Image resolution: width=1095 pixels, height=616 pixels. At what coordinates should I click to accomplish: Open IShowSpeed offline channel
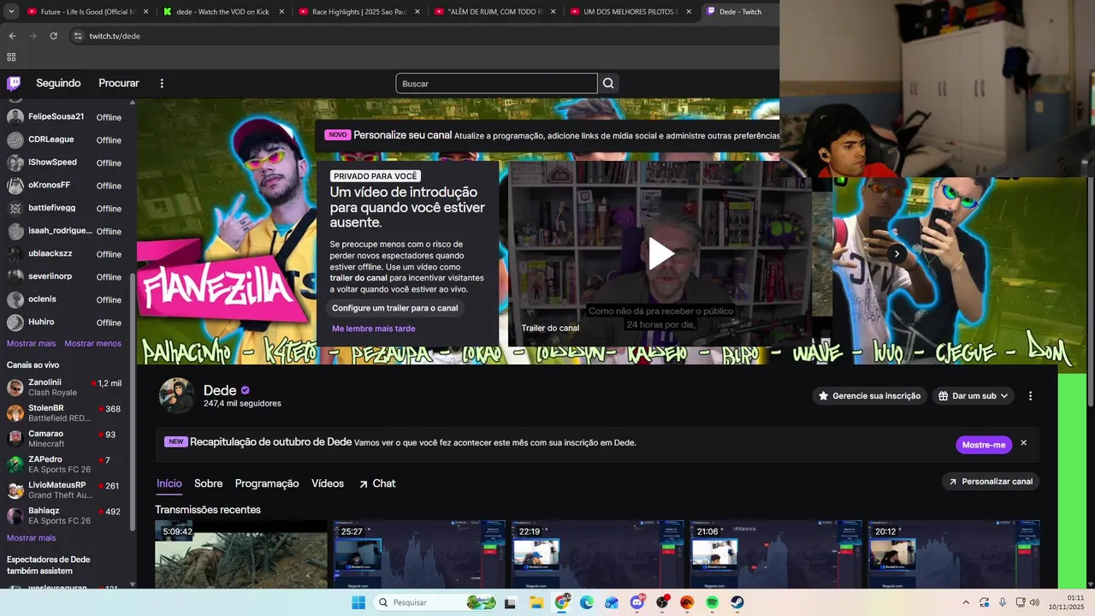64,163
